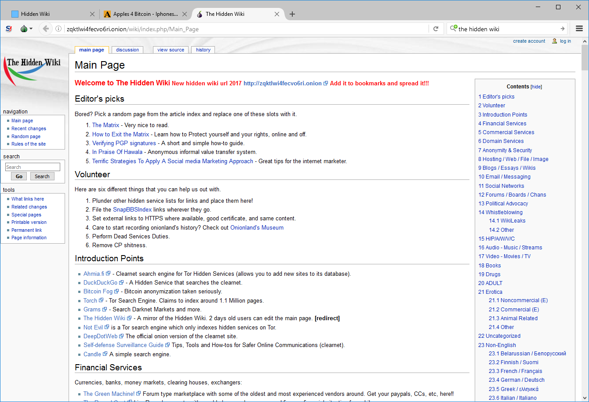Open Onionland's Museum link
This screenshot has width=589, height=402.
click(x=257, y=227)
